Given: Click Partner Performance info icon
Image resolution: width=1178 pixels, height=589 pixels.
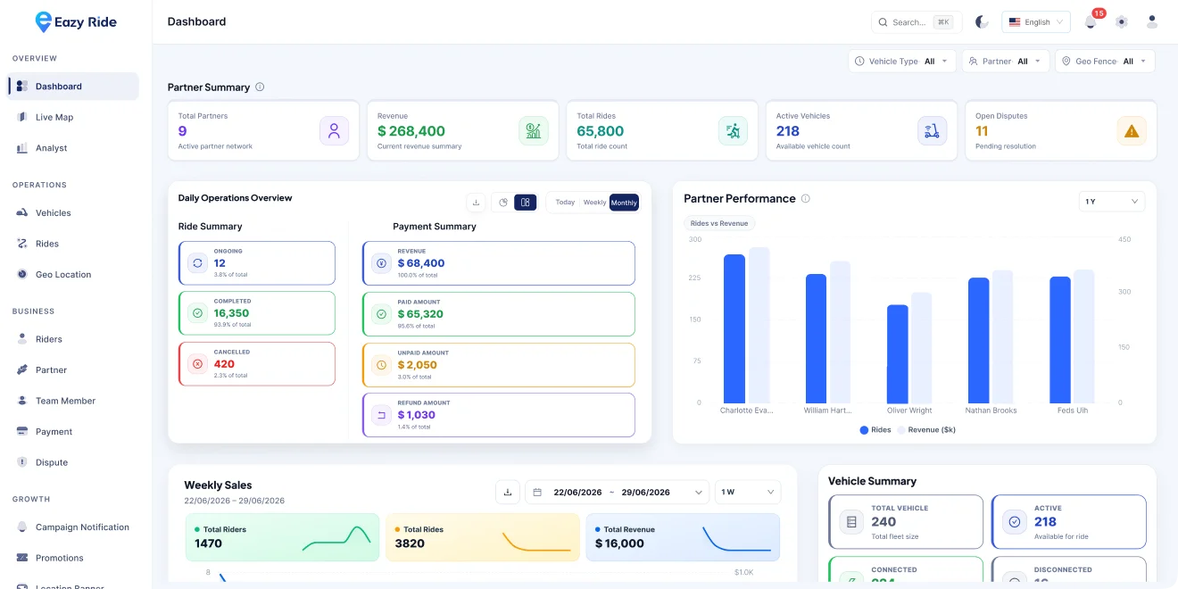Looking at the screenshot, I should pyautogui.click(x=805, y=199).
